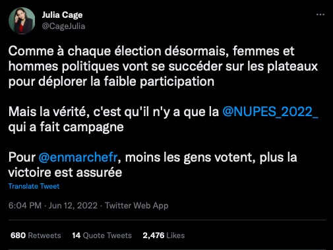333x250 pixels.
Task: Click the line 'victoire est assurée'
Action: click(x=65, y=172)
